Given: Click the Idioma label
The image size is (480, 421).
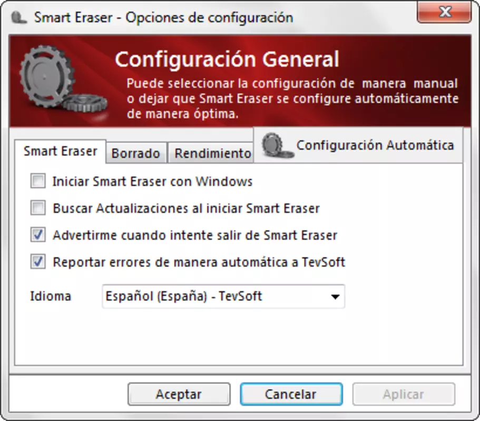Looking at the screenshot, I should 51,296.
